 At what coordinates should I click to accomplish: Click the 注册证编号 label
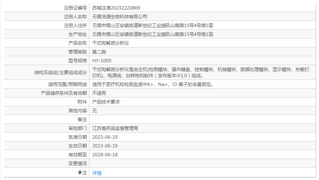[75, 8]
